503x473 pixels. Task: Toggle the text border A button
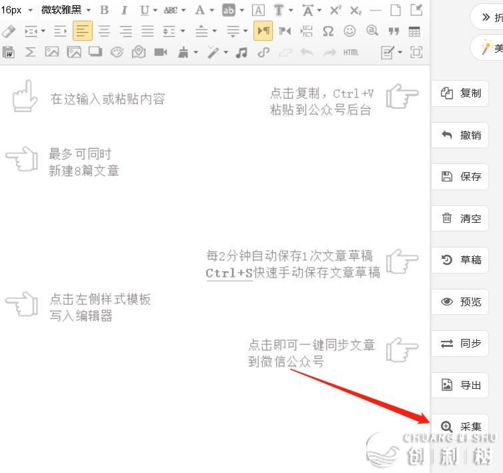point(258,11)
